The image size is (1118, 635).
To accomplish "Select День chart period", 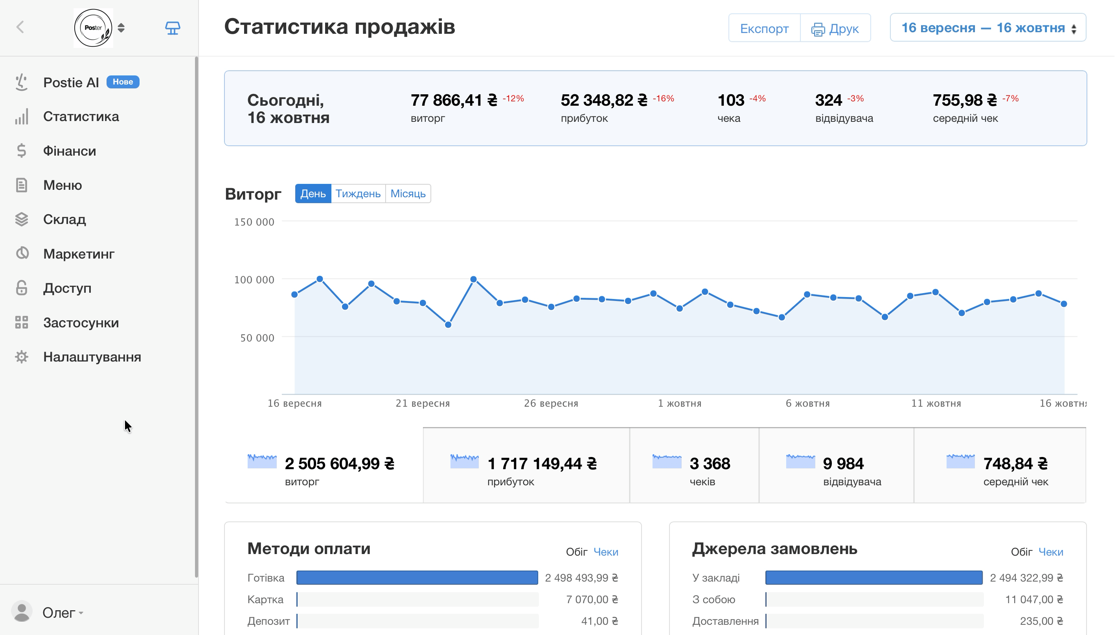I will (314, 194).
